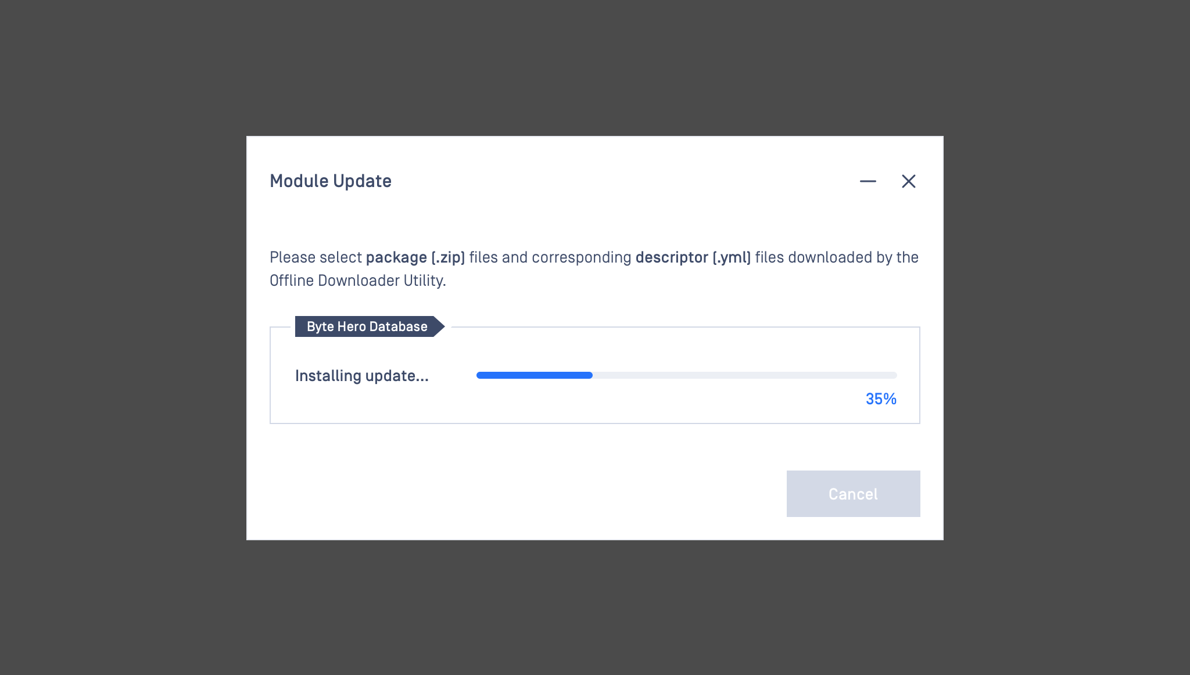Click the gray unfilled part of progress bar
This screenshot has height=675, width=1190.
pos(744,375)
